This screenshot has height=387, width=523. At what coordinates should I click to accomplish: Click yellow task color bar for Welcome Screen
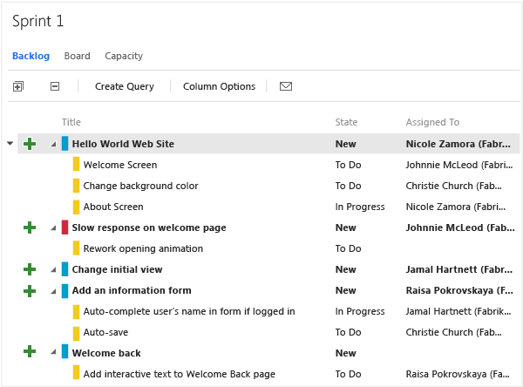click(x=76, y=165)
